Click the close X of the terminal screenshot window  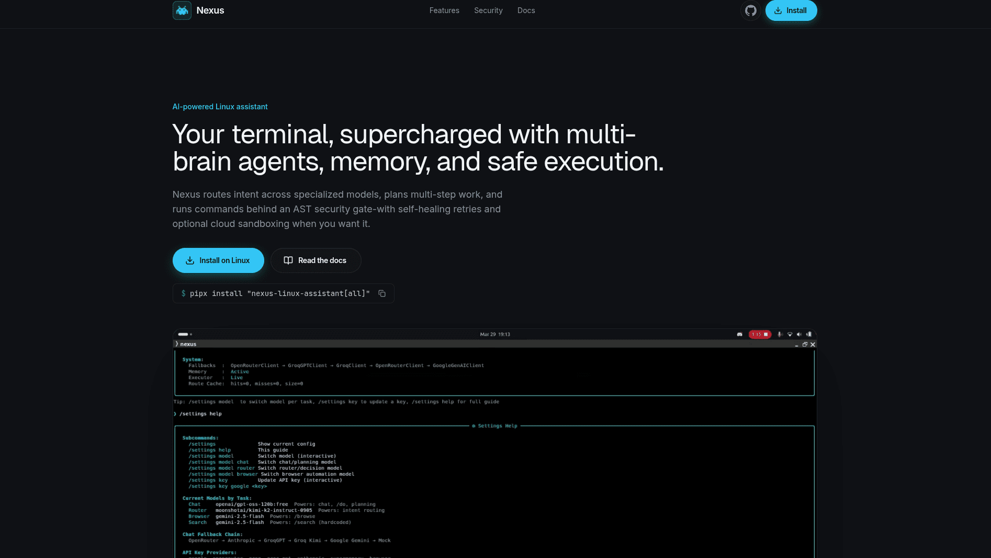(x=813, y=344)
